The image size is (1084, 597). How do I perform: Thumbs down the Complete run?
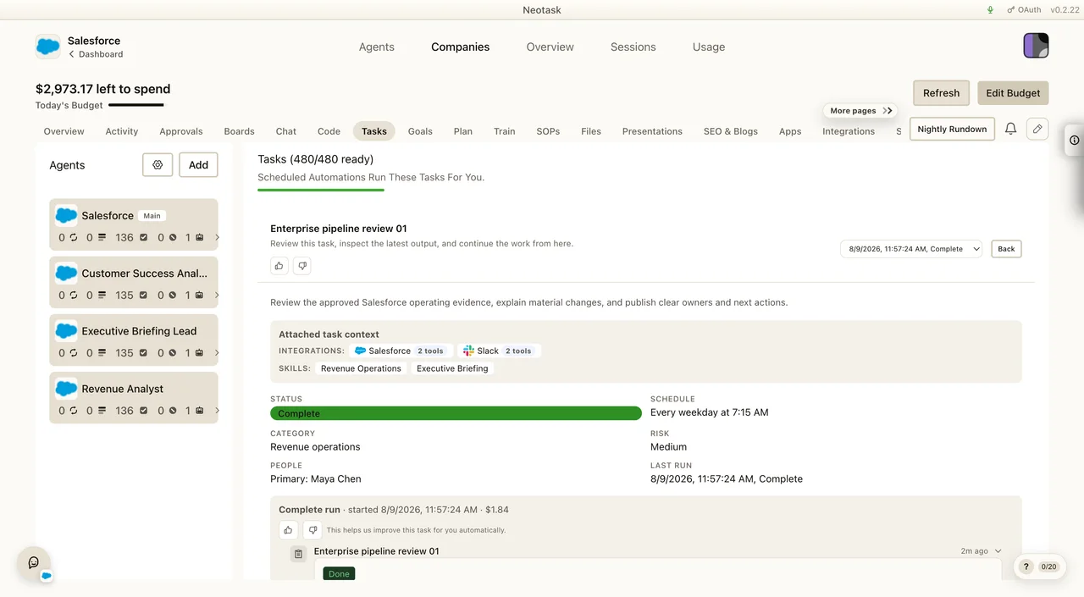pos(312,530)
